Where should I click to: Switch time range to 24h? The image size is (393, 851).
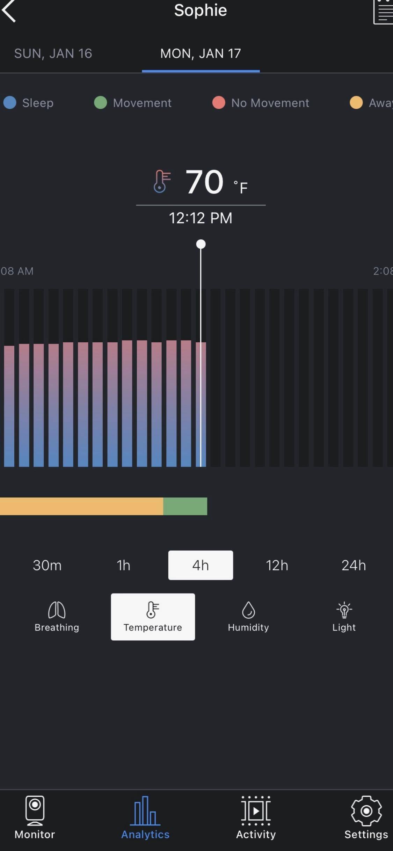[x=354, y=565]
